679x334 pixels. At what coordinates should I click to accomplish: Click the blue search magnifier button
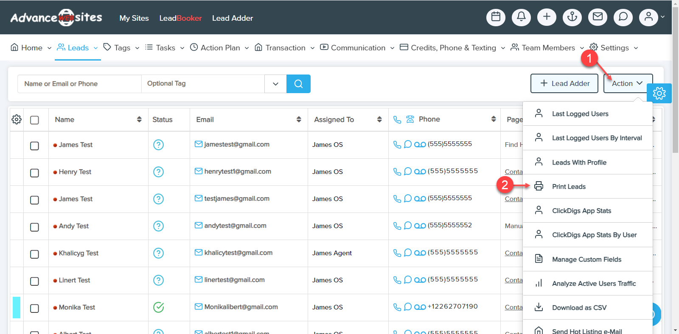pyautogui.click(x=298, y=84)
